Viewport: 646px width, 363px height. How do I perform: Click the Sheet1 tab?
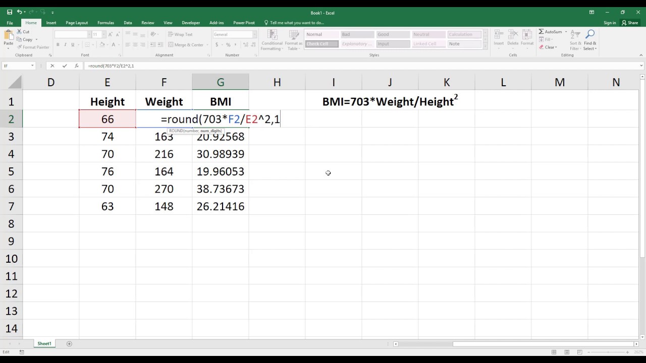(x=44, y=343)
